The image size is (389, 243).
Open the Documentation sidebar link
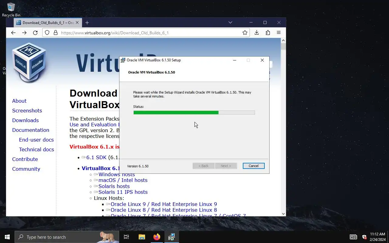point(31,130)
